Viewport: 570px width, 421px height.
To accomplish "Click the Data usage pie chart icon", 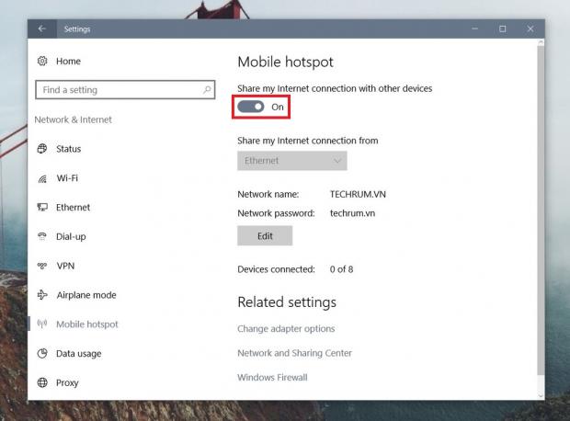I will [42, 354].
